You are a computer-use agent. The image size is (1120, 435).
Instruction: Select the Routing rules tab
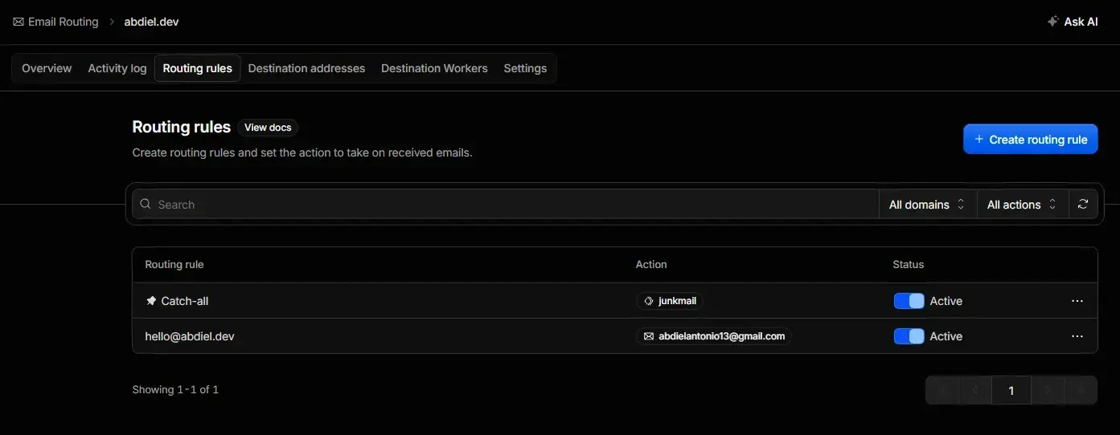pyautogui.click(x=197, y=68)
